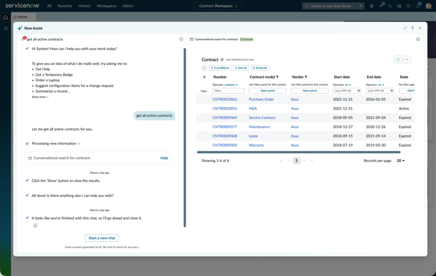This screenshot has height=276, width=436.
Task: Expand the search box dropdown arrow in the header
Action: [361, 6]
